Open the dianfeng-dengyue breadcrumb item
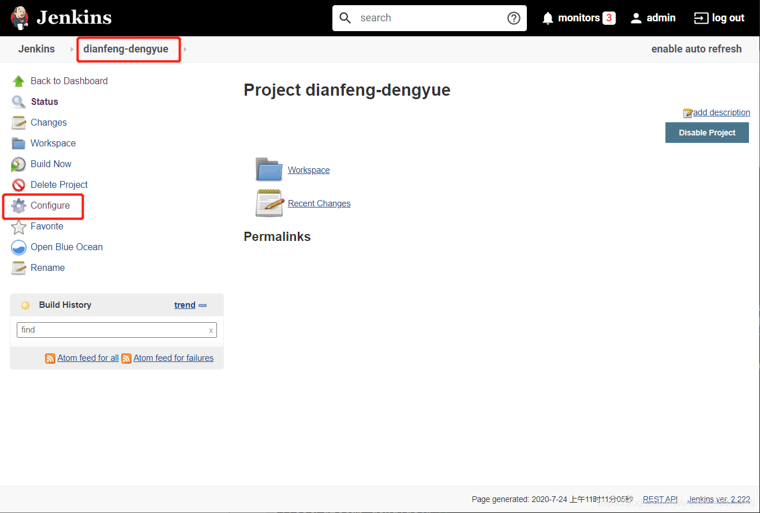 tap(126, 49)
